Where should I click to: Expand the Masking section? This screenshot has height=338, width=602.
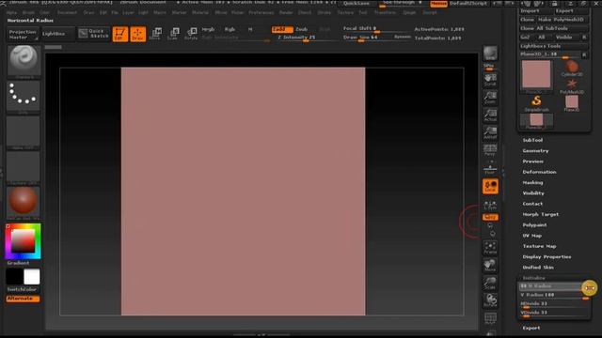pyautogui.click(x=532, y=183)
